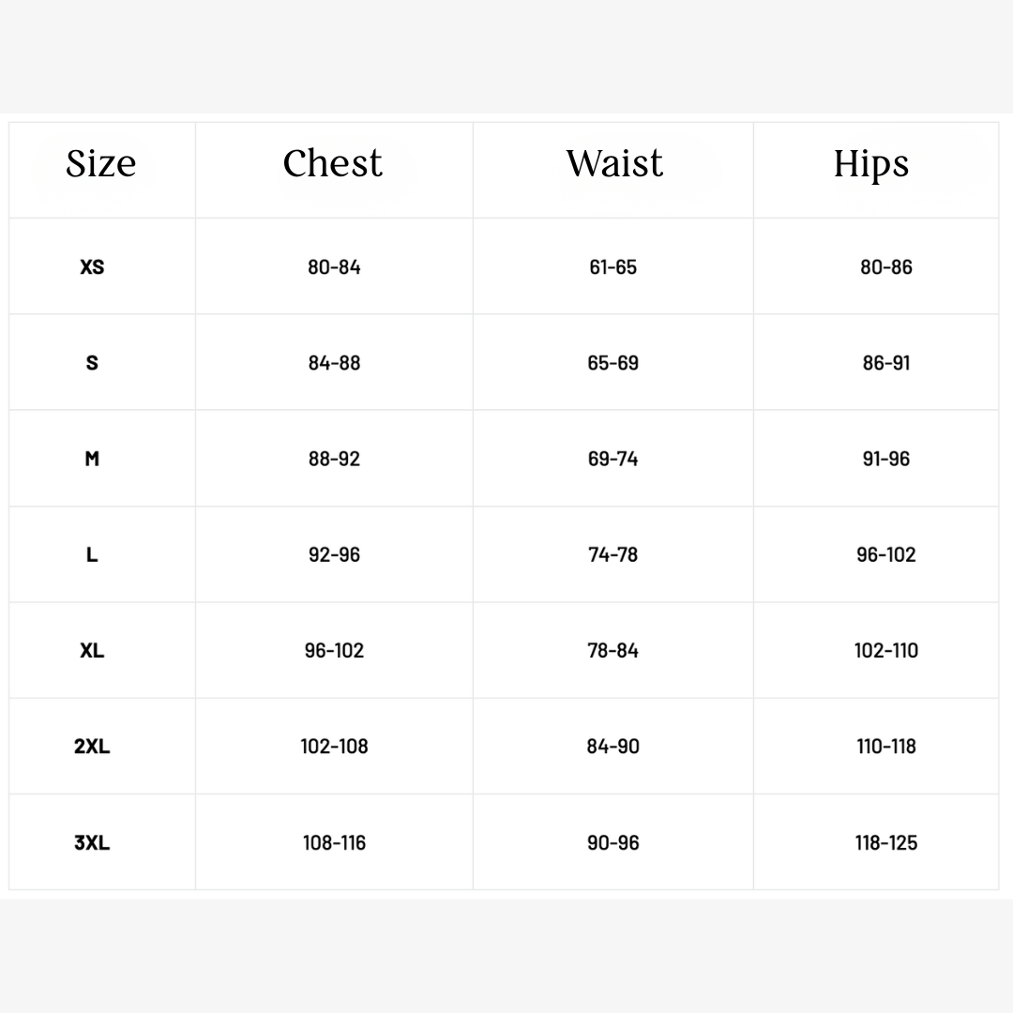Click the 78-84 waist value for XL
This screenshot has height=1013, width=1013.
(x=613, y=650)
